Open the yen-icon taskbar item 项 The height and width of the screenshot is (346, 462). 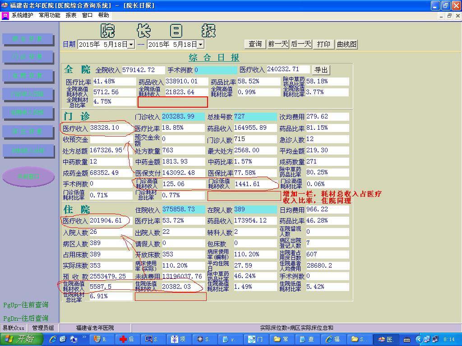179,339
